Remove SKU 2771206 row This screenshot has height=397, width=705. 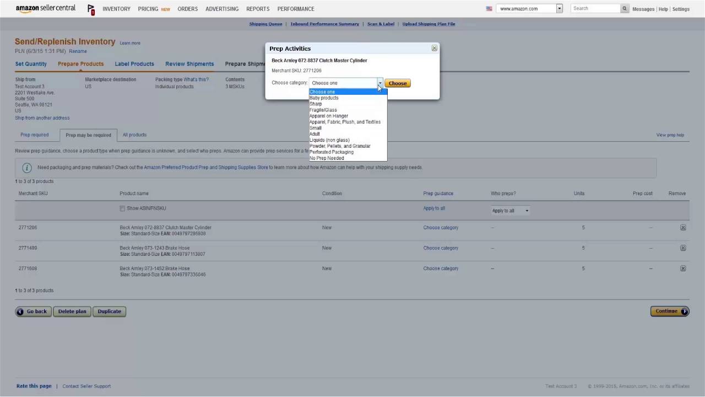coord(683,227)
